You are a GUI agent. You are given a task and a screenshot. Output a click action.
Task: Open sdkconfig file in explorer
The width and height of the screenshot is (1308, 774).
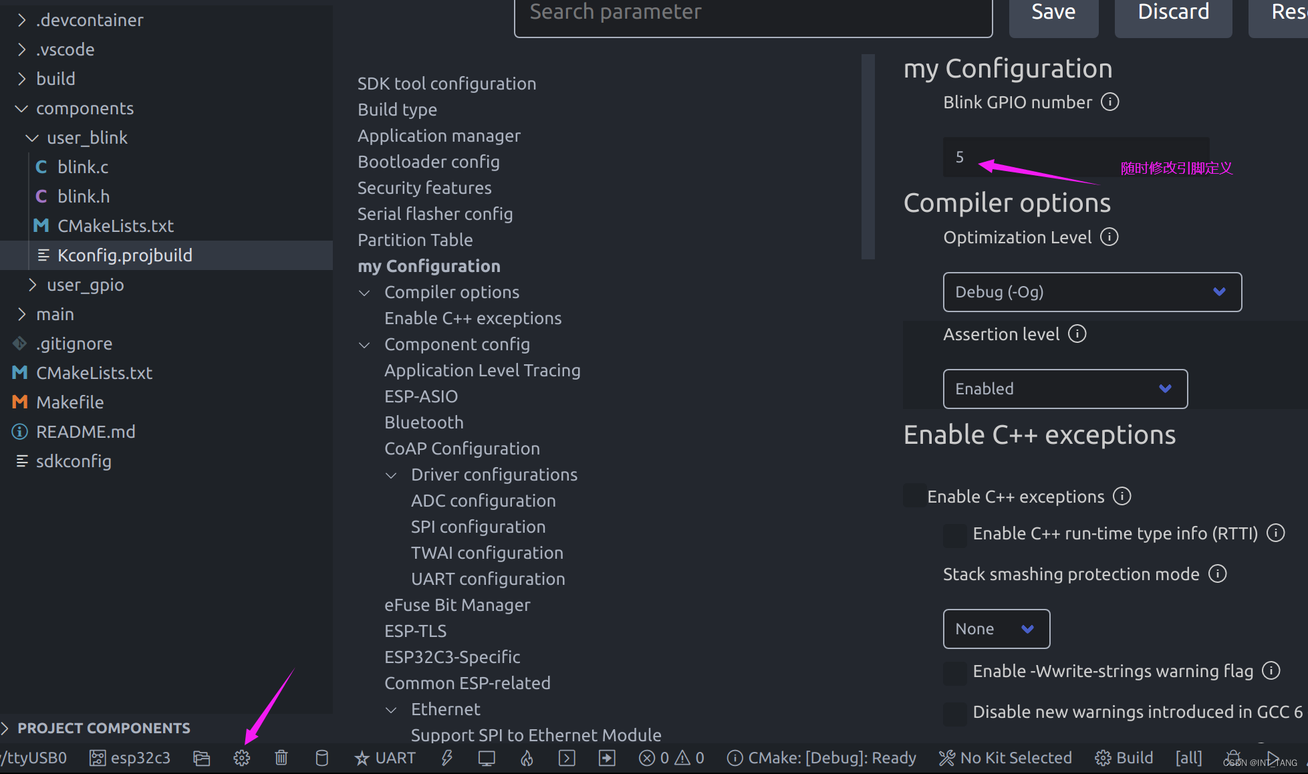(x=74, y=461)
